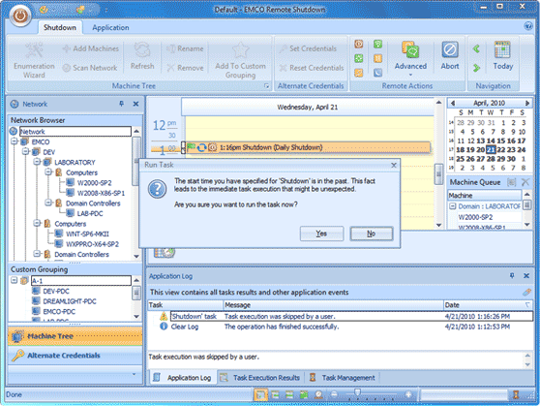540x406 pixels.
Task: Click the first Machine Queue header icon
Action: [x=512, y=182]
